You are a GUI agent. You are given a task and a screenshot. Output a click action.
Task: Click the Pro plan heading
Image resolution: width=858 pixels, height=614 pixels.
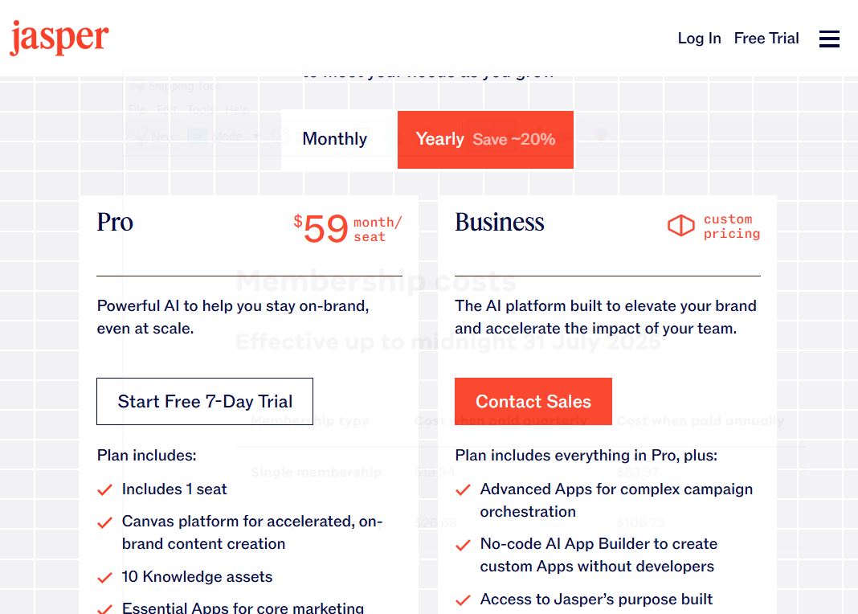pyautogui.click(x=115, y=223)
